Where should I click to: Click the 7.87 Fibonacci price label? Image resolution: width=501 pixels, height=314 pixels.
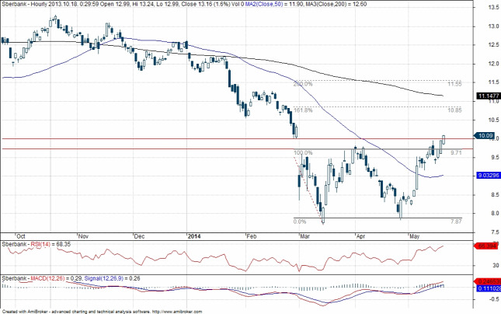[456, 222]
